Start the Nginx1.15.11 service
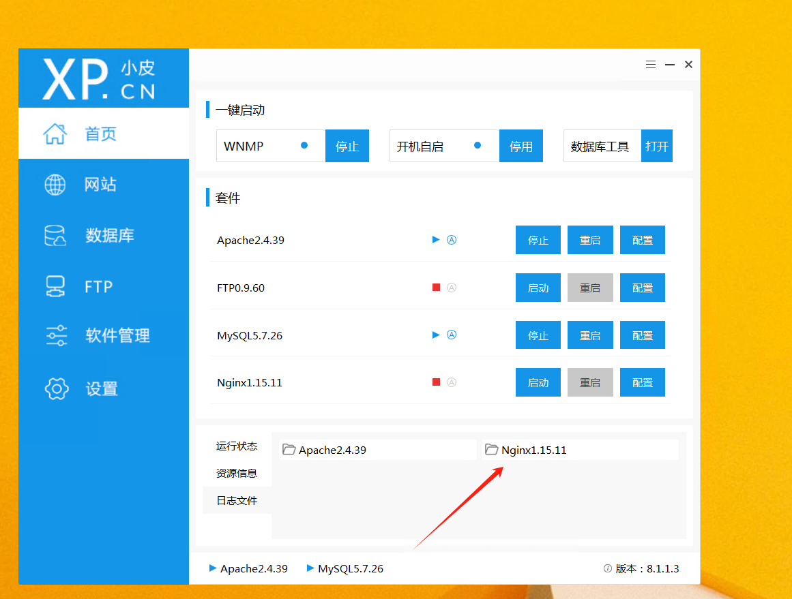 tap(538, 382)
